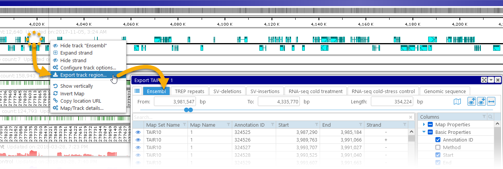Toggle eye visibility for annotation 324525 row

click(x=139, y=132)
